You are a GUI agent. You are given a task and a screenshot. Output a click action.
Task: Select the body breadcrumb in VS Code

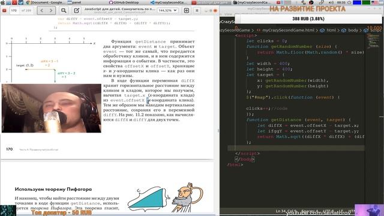[x=353, y=31]
